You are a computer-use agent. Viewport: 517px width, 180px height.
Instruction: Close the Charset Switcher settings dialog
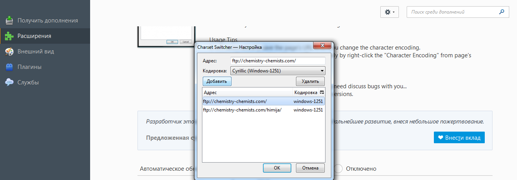tap(322, 46)
